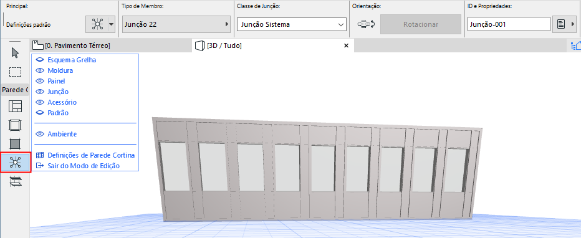Click the Ambiente label

(x=62, y=134)
